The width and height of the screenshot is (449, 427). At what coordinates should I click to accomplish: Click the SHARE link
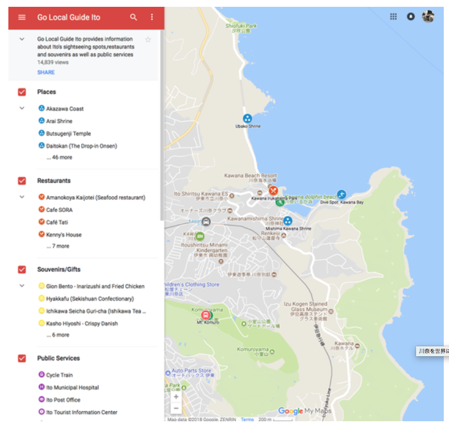tap(46, 72)
